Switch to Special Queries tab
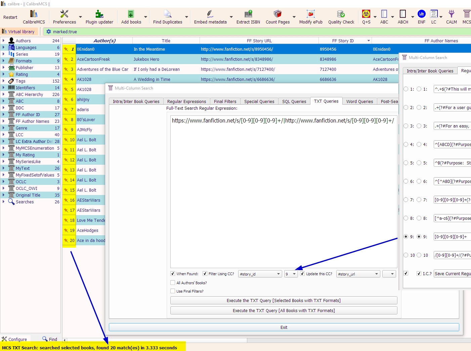The width and height of the screenshot is (471, 351). tap(259, 101)
